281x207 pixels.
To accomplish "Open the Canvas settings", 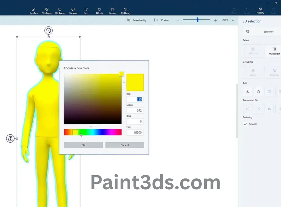I will pyautogui.click(x=112, y=10).
